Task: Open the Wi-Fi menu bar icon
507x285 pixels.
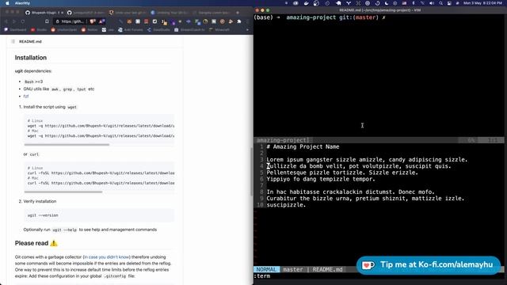Action: pyautogui.click(x=422, y=3)
